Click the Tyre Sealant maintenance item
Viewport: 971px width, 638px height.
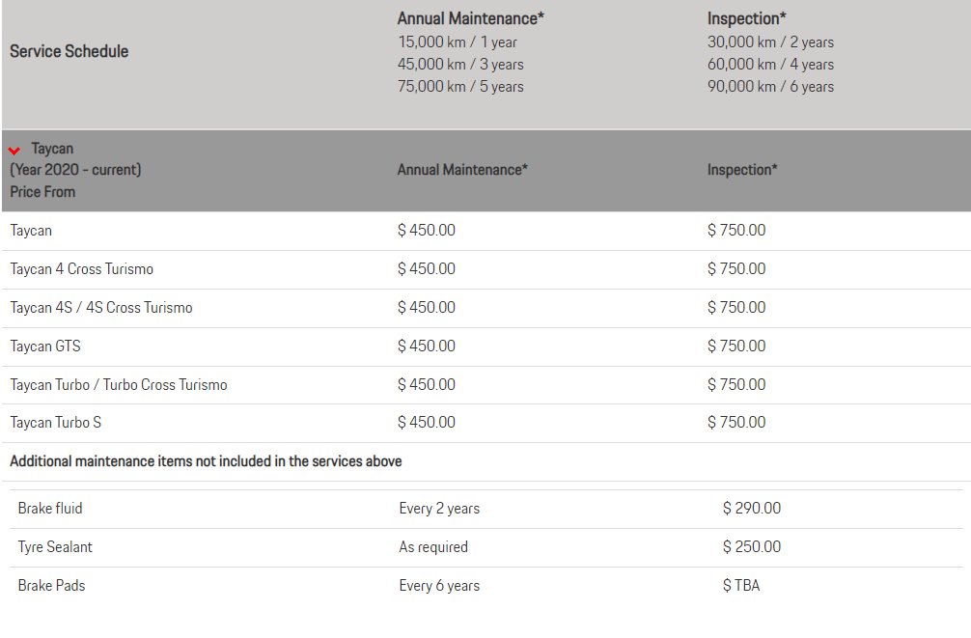pos(55,547)
